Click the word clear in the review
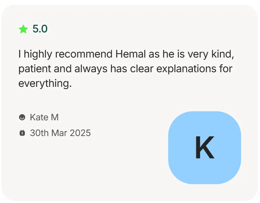260x203 pixels. pyautogui.click(x=142, y=69)
